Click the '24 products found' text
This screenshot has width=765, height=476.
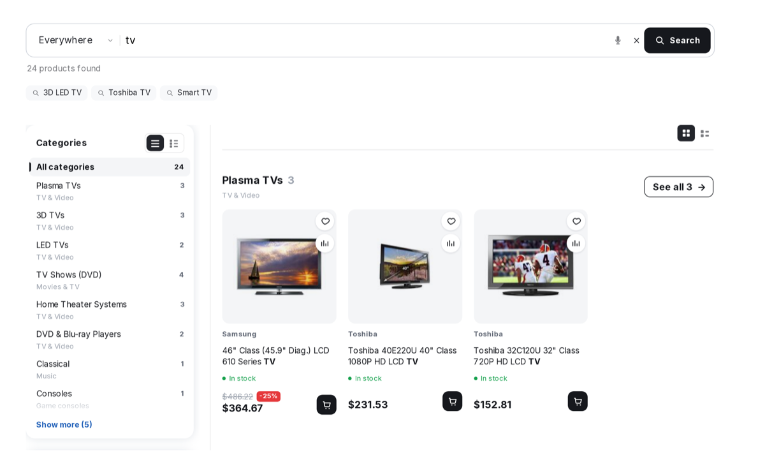(64, 68)
